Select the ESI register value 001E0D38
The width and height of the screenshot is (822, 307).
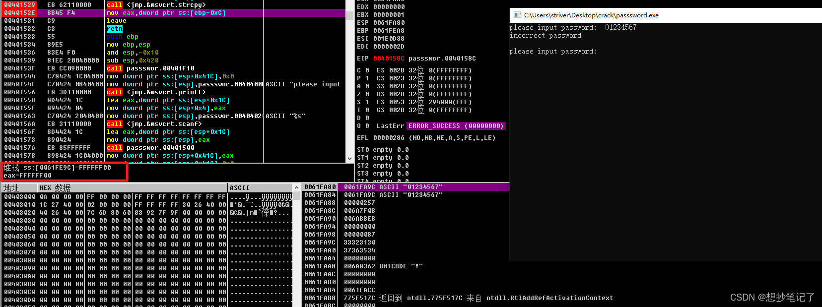point(389,39)
